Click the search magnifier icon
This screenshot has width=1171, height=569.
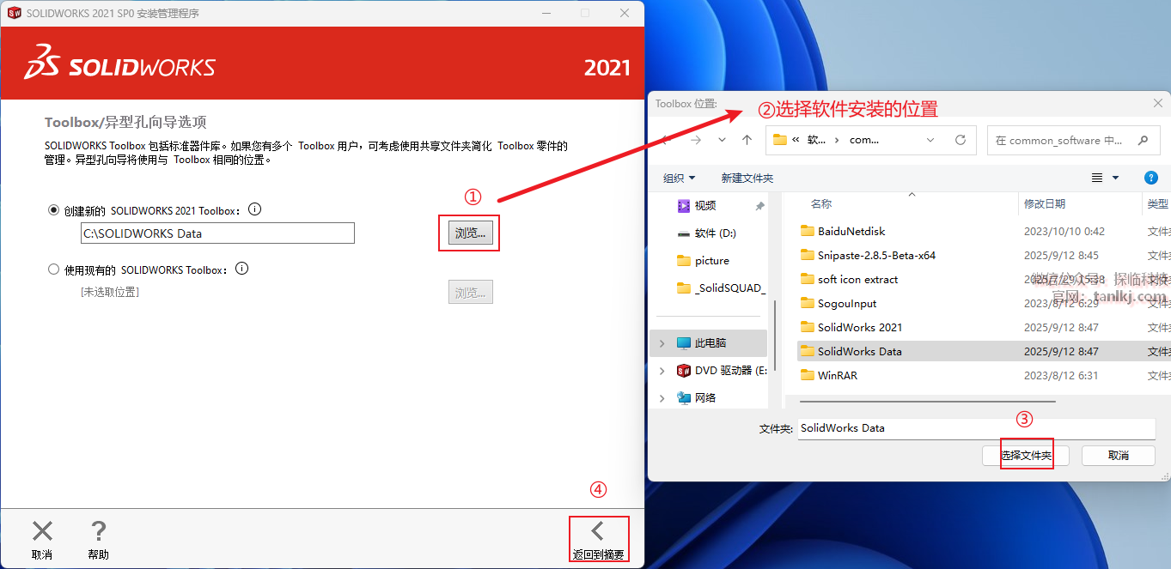coord(1143,140)
